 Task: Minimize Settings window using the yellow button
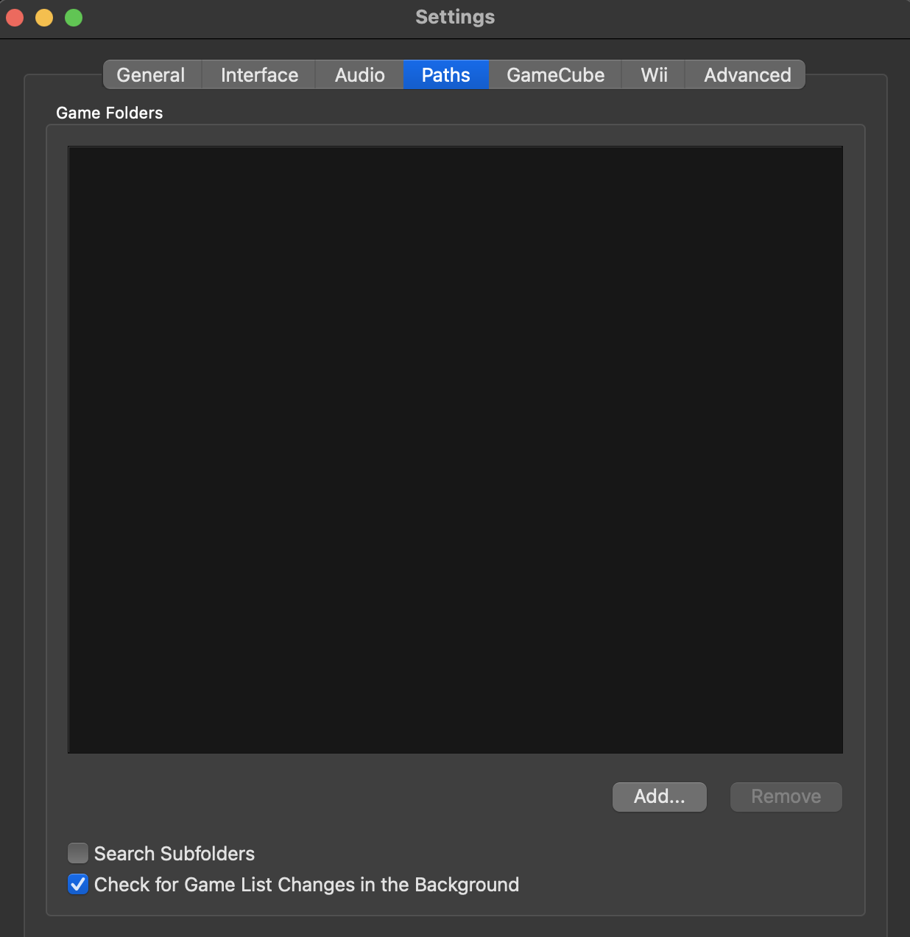(x=44, y=18)
